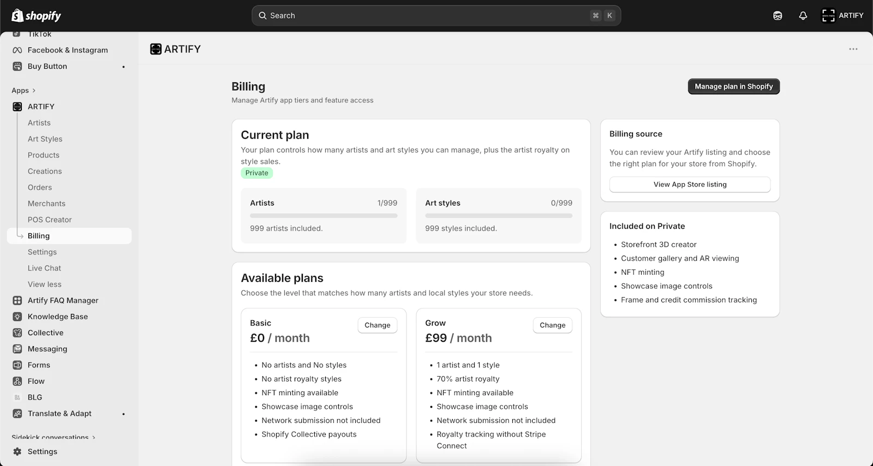Click the Artify FAQ Manager icon
This screenshot has width=873, height=466.
(17, 300)
